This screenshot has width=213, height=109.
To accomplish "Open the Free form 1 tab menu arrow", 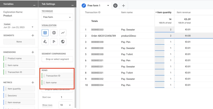I will coord(108,6).
